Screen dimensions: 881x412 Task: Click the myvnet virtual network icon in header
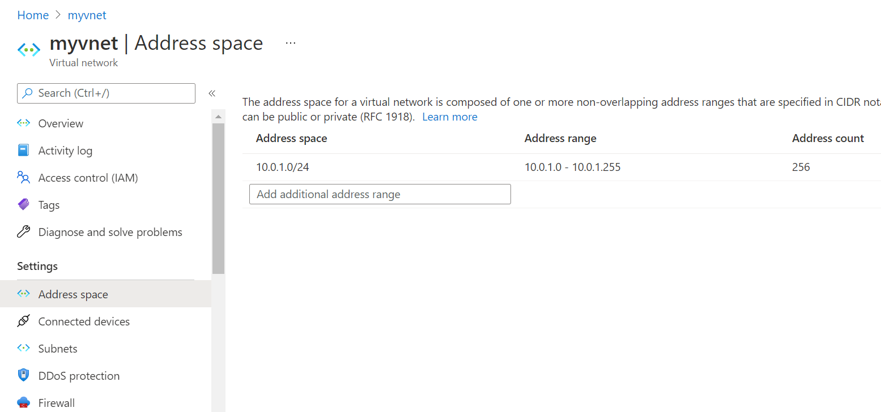point(28,50)
